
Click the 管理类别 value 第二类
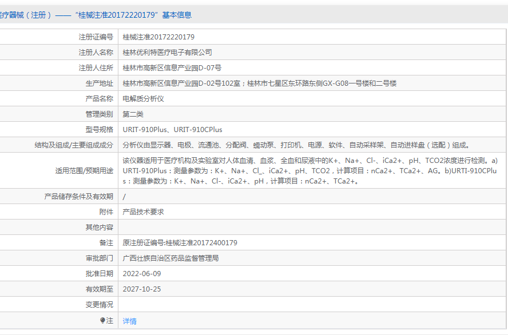(x=134, y=114)
